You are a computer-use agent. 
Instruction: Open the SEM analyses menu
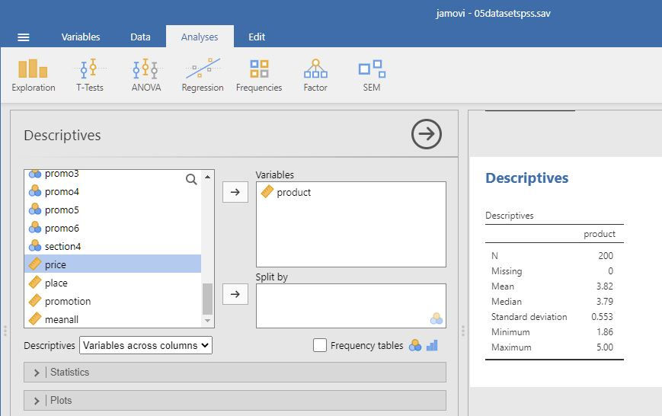(x=372, y=75)
